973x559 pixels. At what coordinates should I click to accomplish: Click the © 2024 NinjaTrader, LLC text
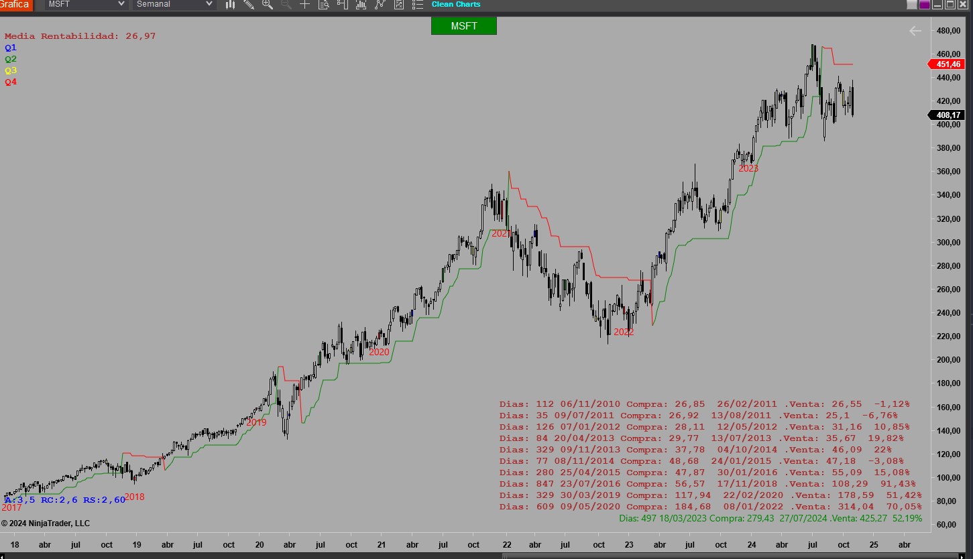(x=46, y=523)
